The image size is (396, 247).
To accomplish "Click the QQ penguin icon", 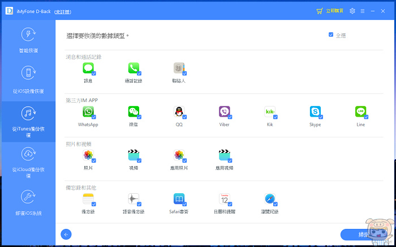I will click(x=179, y=112).
